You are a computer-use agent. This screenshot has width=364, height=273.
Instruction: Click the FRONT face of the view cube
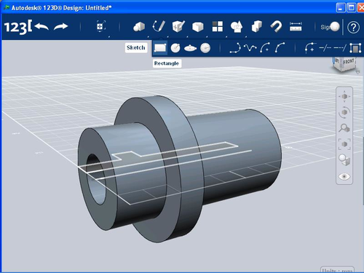coord(349,63)
